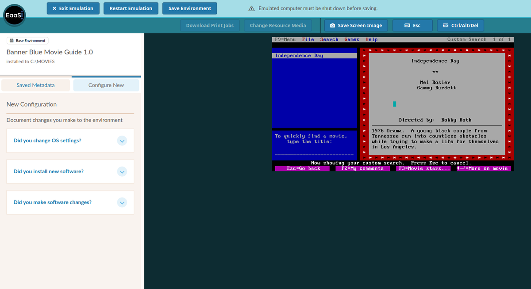This screenshot has width=531, height=289.
Task: Open Change Resource Media
Action: pos(278,26)
